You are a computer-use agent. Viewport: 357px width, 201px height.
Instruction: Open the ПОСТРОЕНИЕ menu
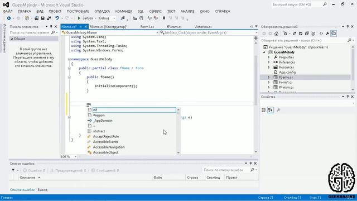(x=78, y=11)
